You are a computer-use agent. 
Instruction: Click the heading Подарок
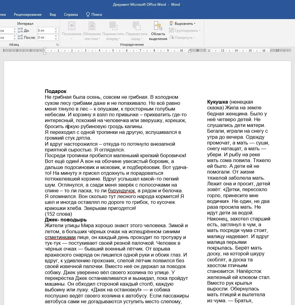56,91
